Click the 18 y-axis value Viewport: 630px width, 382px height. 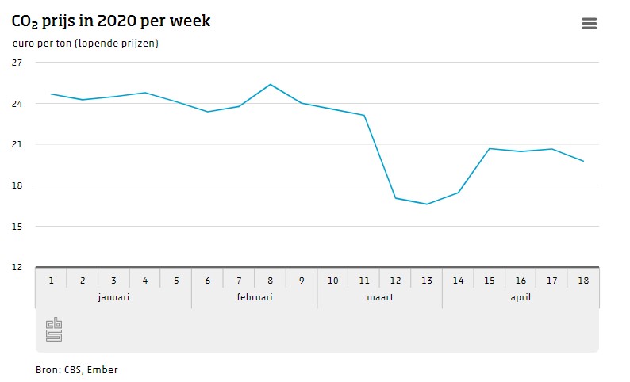coord(17,185)
